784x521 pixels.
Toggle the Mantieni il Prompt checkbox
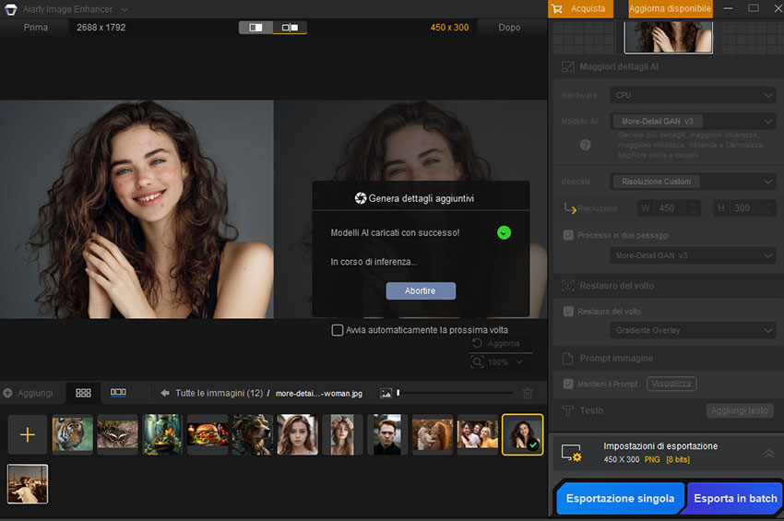(568, 384)
